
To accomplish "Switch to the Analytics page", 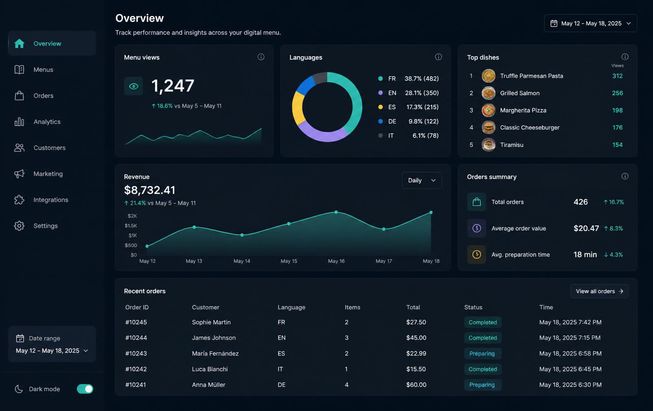I will click(52, 122).
